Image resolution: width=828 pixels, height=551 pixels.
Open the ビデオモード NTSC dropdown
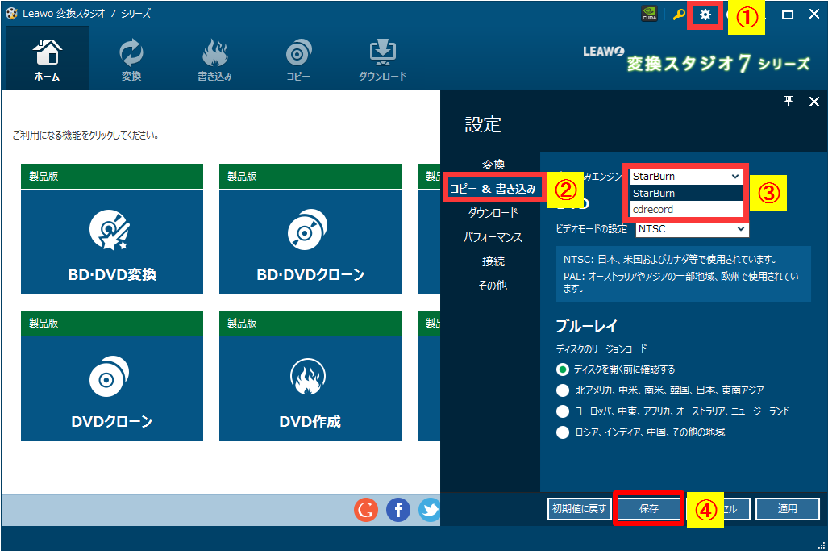[x=691, y=229]
